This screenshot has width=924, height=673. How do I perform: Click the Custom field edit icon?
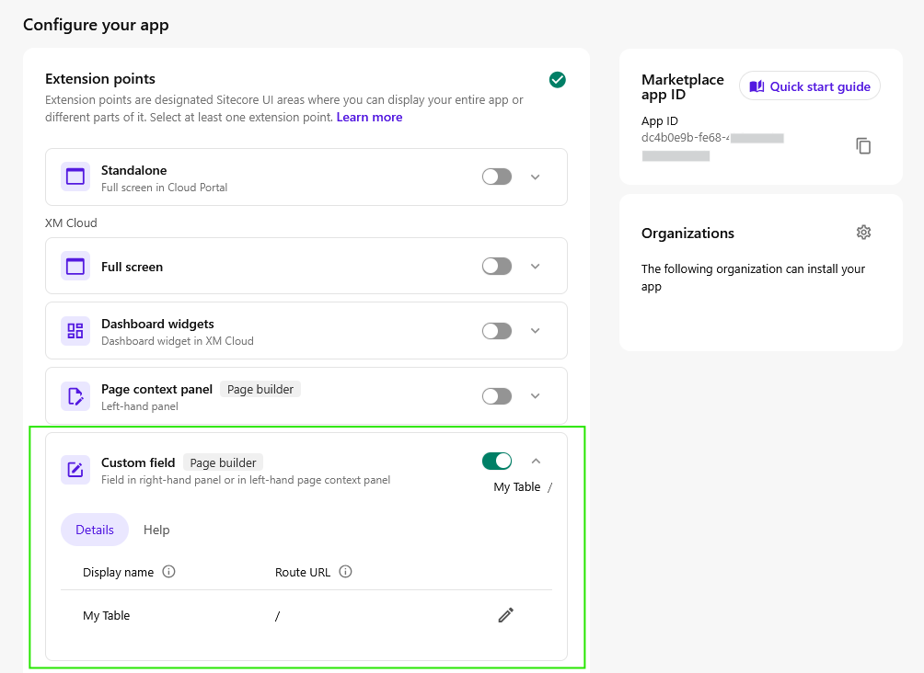75,470
